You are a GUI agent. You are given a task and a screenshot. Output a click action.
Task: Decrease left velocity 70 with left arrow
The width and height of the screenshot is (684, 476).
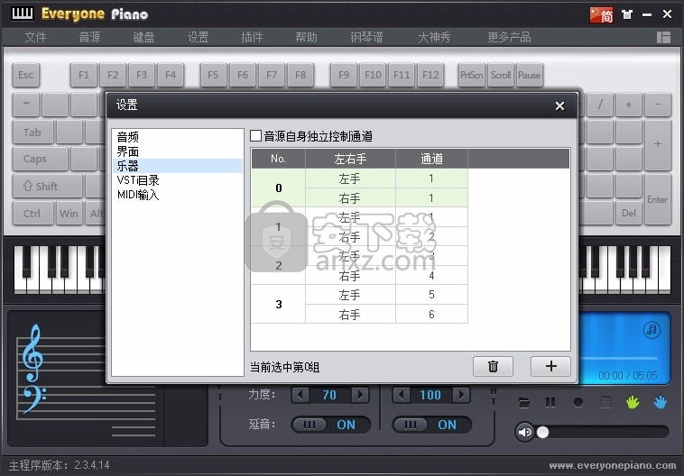tap(300, 395)
